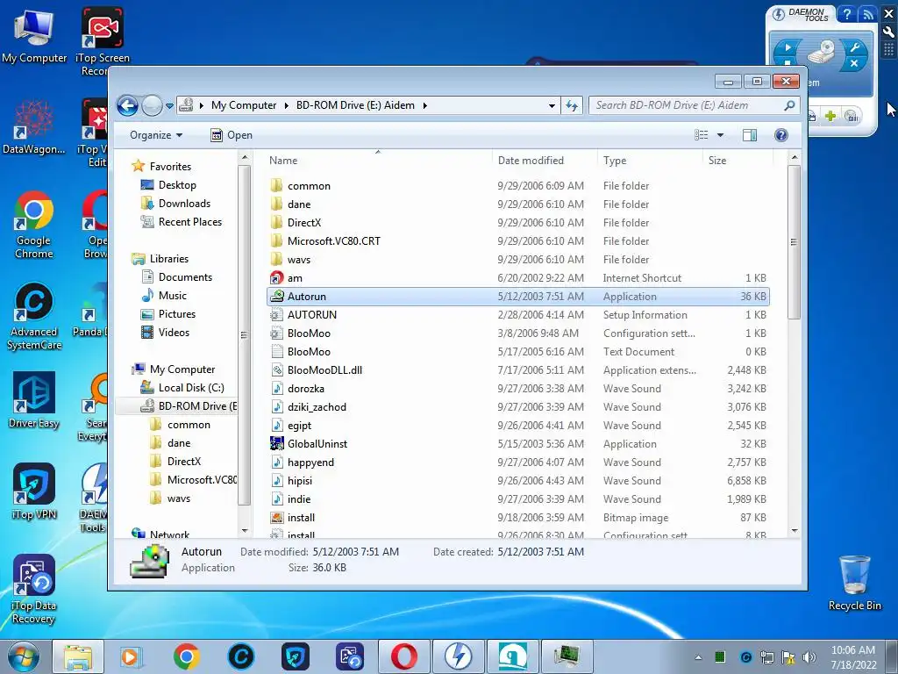Sort by Type column header

tap(650, 161)
